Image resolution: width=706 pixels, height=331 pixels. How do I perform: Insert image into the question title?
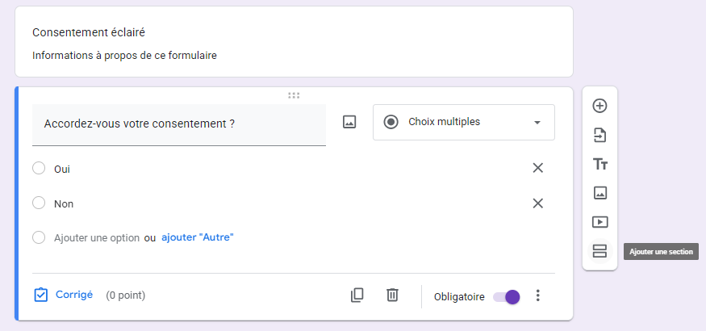(x=349, y=122)
